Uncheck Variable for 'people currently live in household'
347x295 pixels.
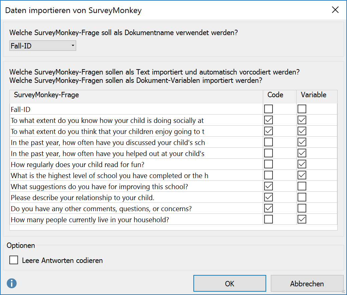[x=302, y=219]
